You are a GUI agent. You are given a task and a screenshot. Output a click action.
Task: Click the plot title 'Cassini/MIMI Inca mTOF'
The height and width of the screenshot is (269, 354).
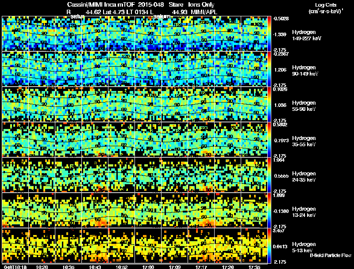101,5
